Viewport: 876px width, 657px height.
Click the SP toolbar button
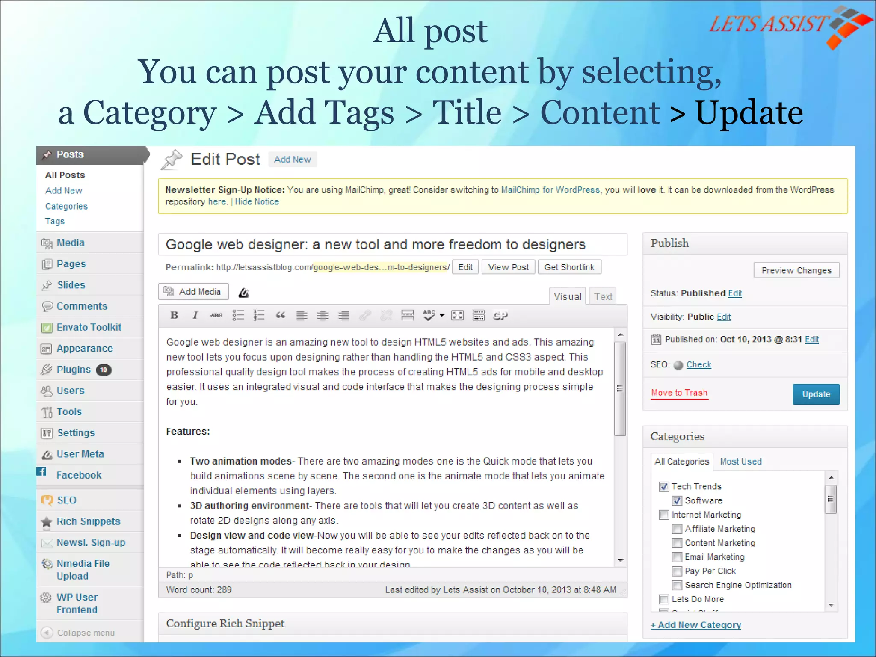(x=500, y=316)
